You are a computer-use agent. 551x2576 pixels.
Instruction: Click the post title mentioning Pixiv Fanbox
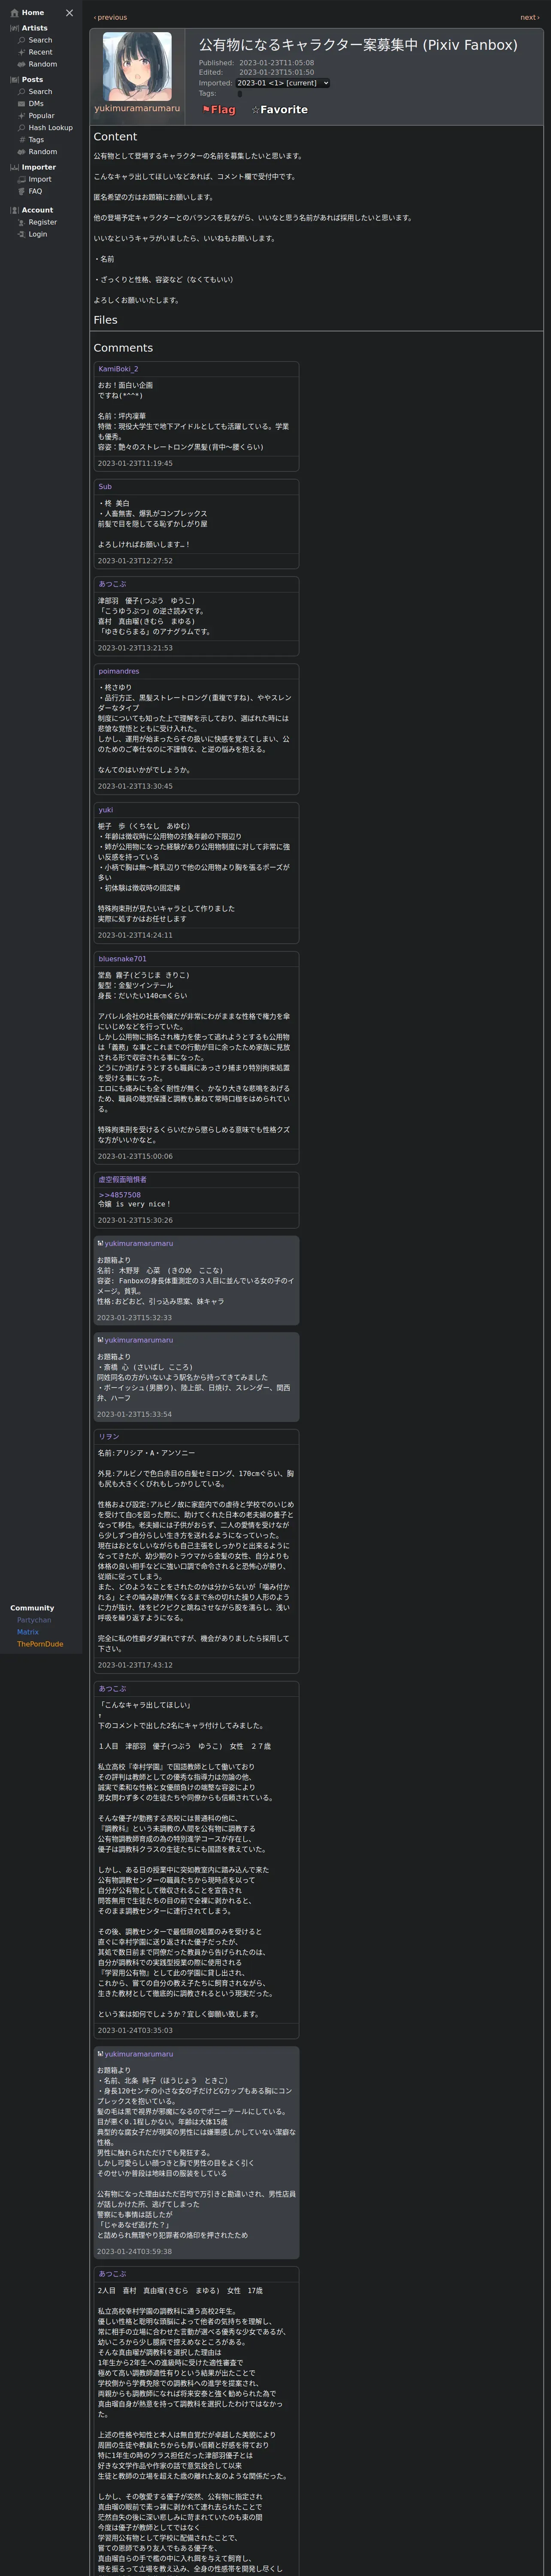pyautogui.click(x=358, y=45)
